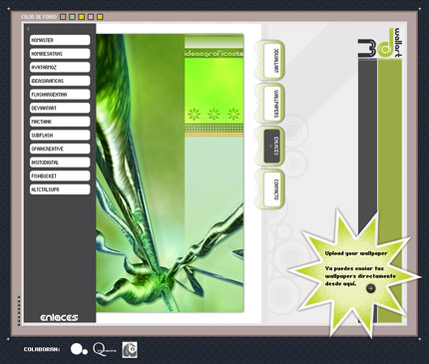The width and height of the screenshot is (429, 364).
Task: Select the yellow background color swatch
Action: 82,17
